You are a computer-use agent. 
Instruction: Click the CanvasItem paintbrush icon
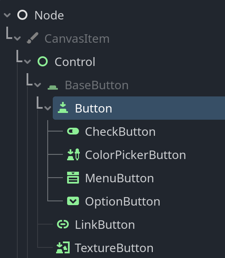pyautogui.click(x=33, y=38)
